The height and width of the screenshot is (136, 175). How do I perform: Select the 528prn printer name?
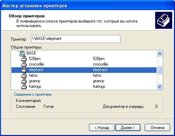point(35,59)
